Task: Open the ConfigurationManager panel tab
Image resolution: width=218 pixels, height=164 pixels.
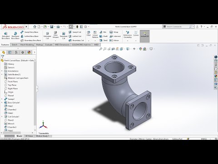Action: point(16,52)
